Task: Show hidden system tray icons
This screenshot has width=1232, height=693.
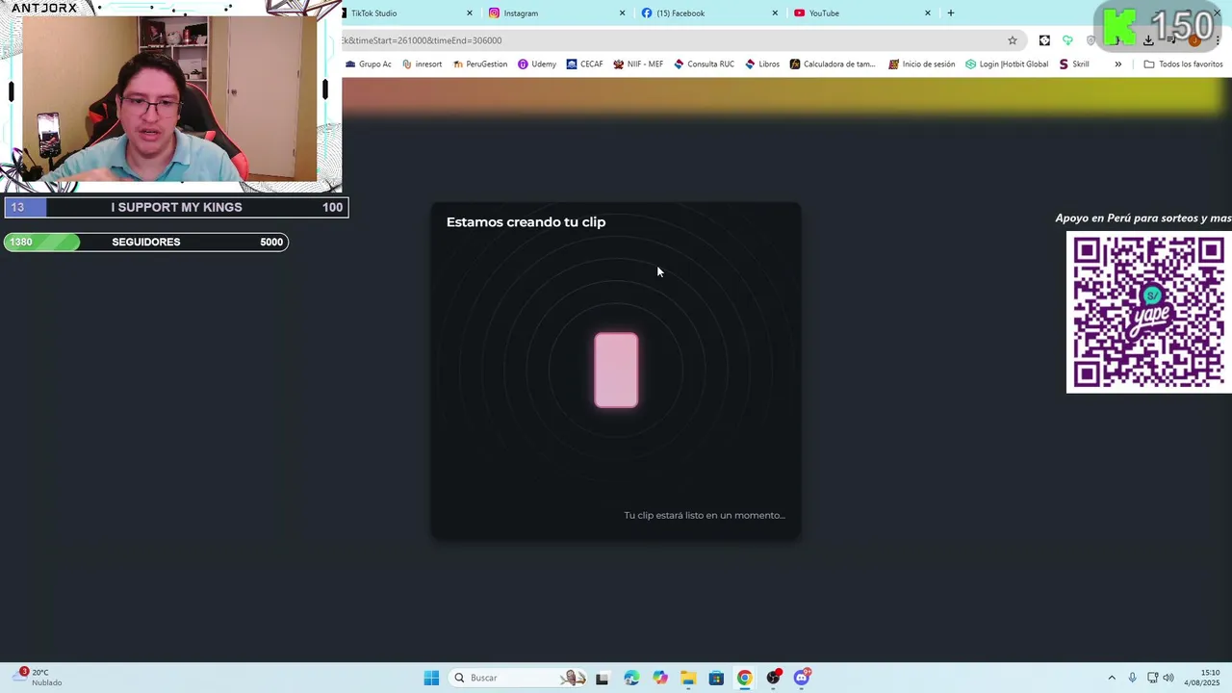Action: click(1112, 678)
